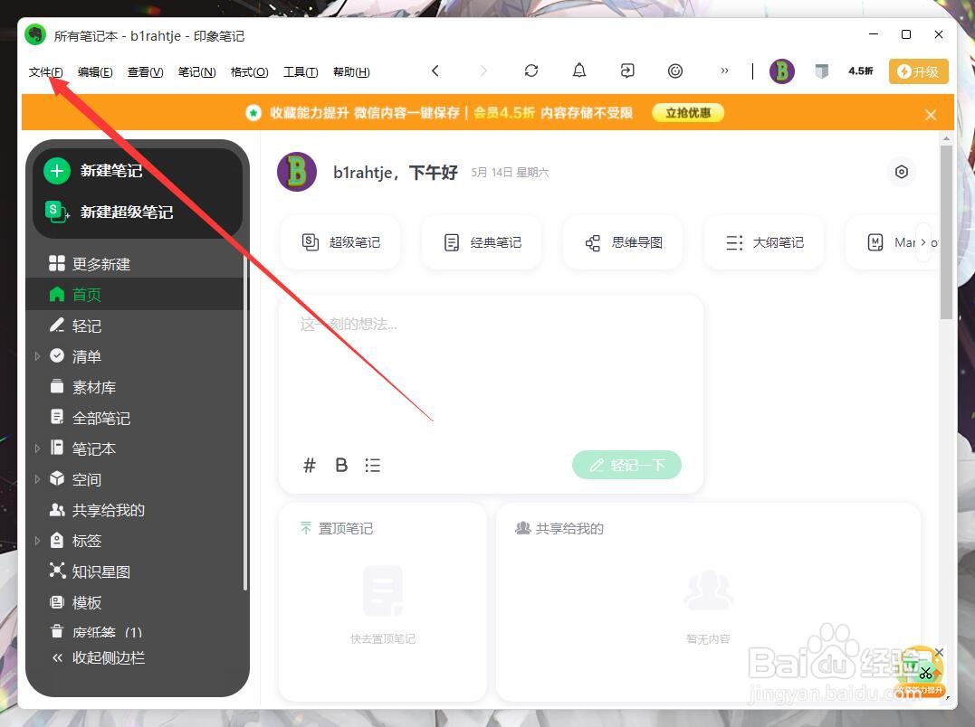Open the 工具(T) menu
Viewport: 975px width, 727px height.
[301, 72]
